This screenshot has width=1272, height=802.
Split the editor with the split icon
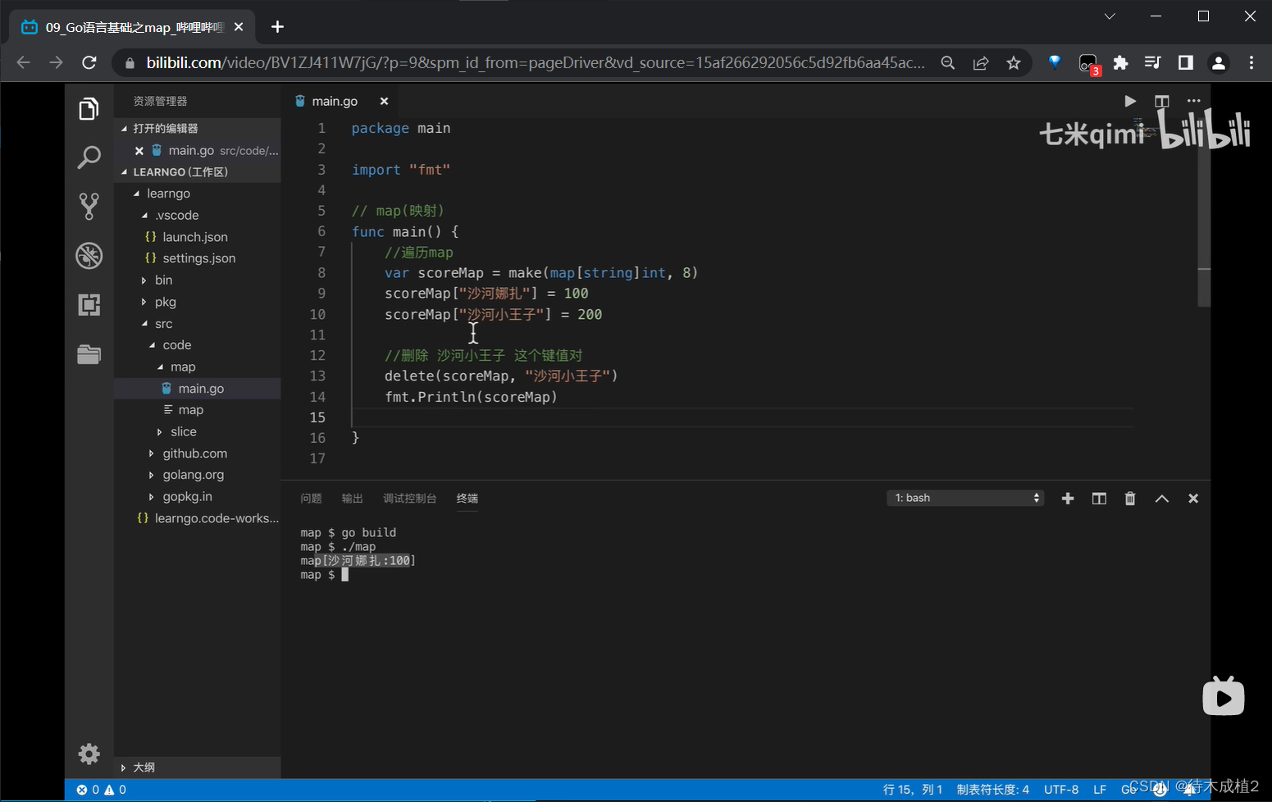pos(1162,101)
